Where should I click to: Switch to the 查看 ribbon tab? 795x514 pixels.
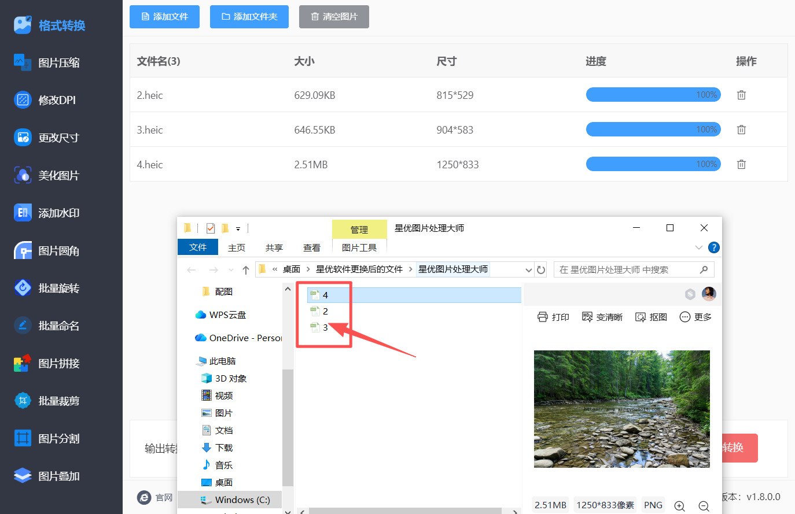[312, 247]
